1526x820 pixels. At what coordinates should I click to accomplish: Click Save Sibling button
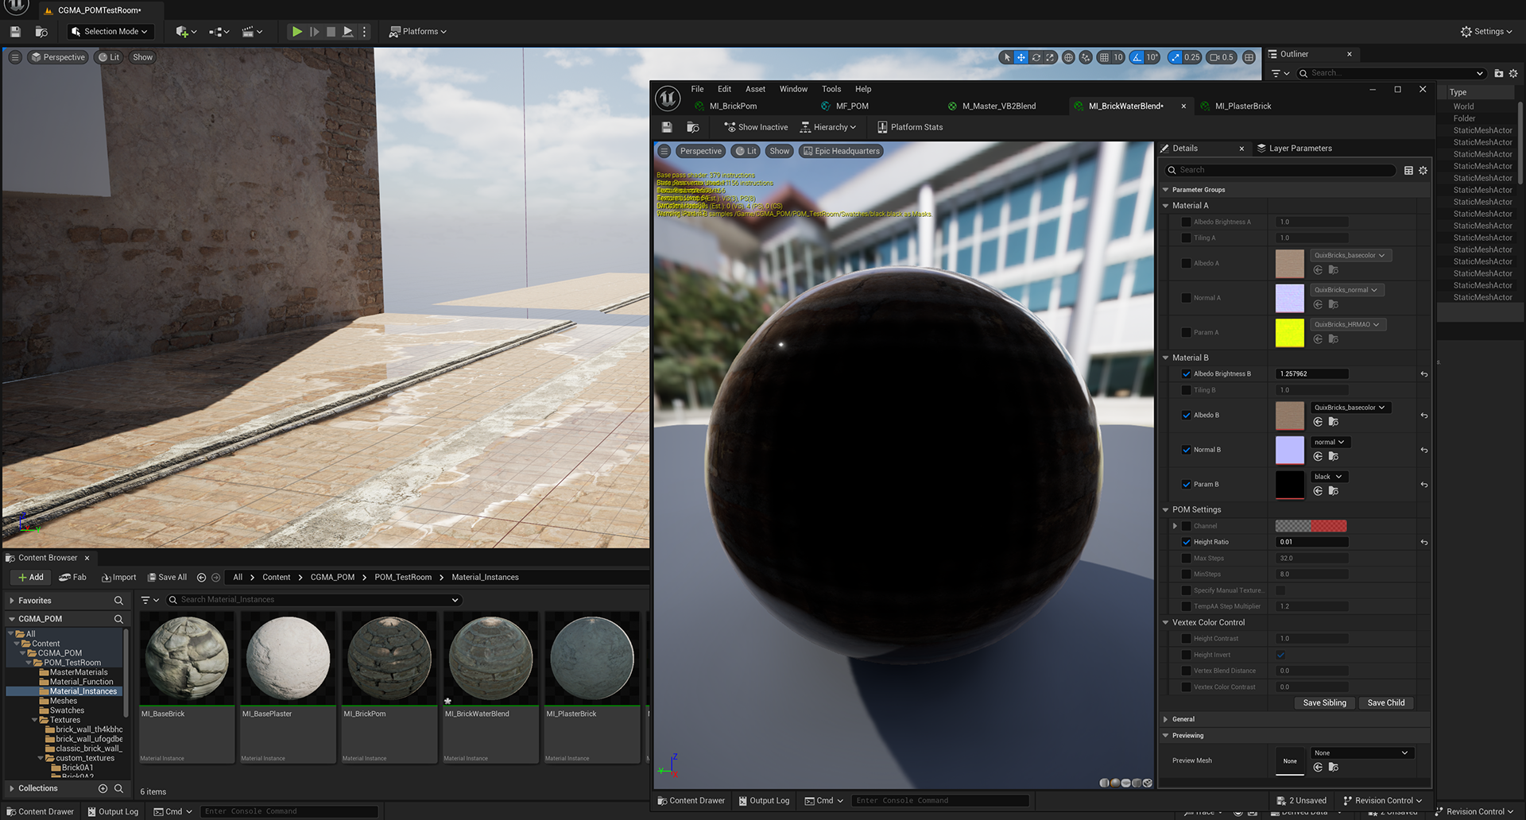coord(1324,703)
